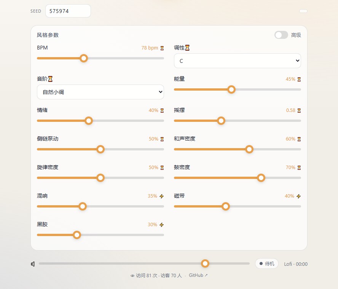The width and height of the screenshot is (338, 289).
Task: Click the 鼓密度 drum density slider handle
Action: (x=261, y=178)
